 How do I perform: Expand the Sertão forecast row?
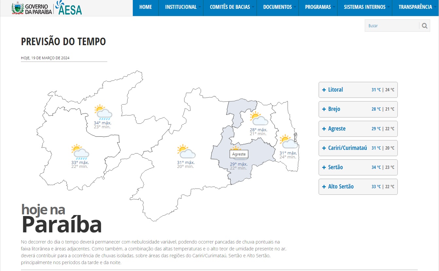pos(358,167)
